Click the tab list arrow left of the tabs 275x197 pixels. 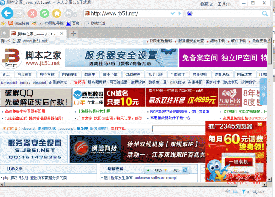click(4, 33)
